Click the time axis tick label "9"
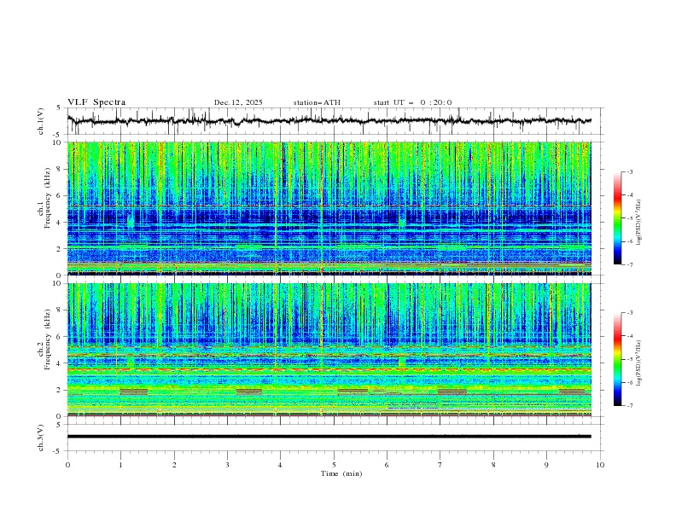The image size is (676, 522). click(546, 465)
